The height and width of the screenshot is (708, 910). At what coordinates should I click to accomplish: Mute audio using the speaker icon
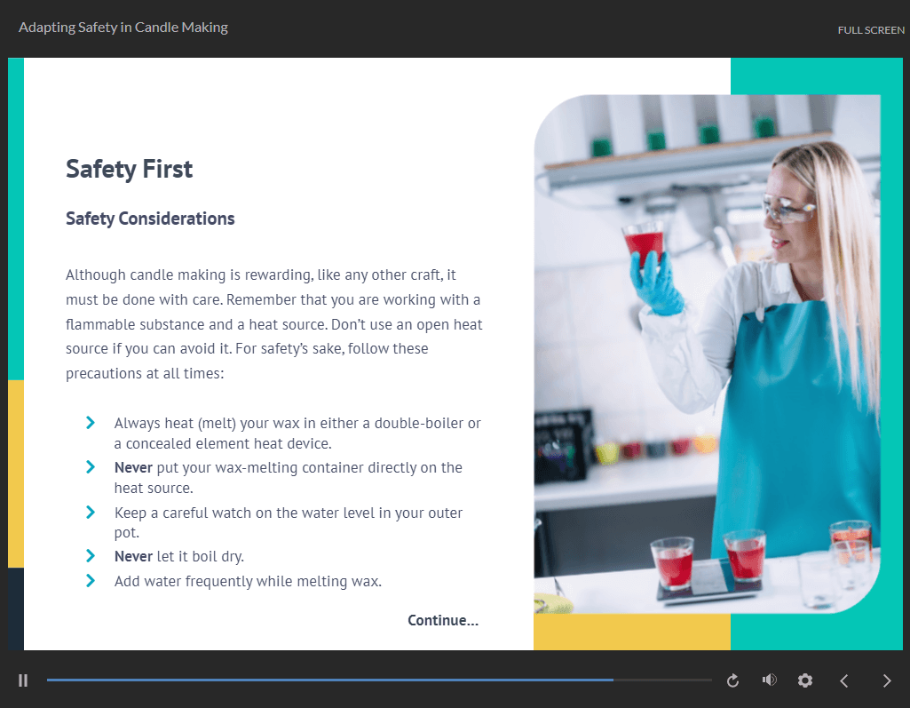tap(769, 680)
